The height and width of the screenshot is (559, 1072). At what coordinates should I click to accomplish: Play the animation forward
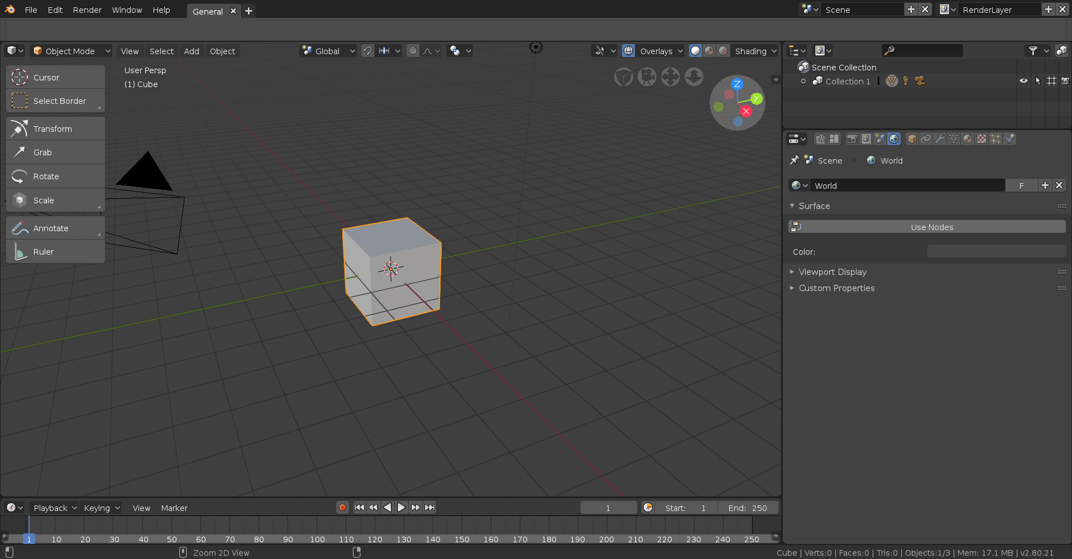click(x=401, y=508)
